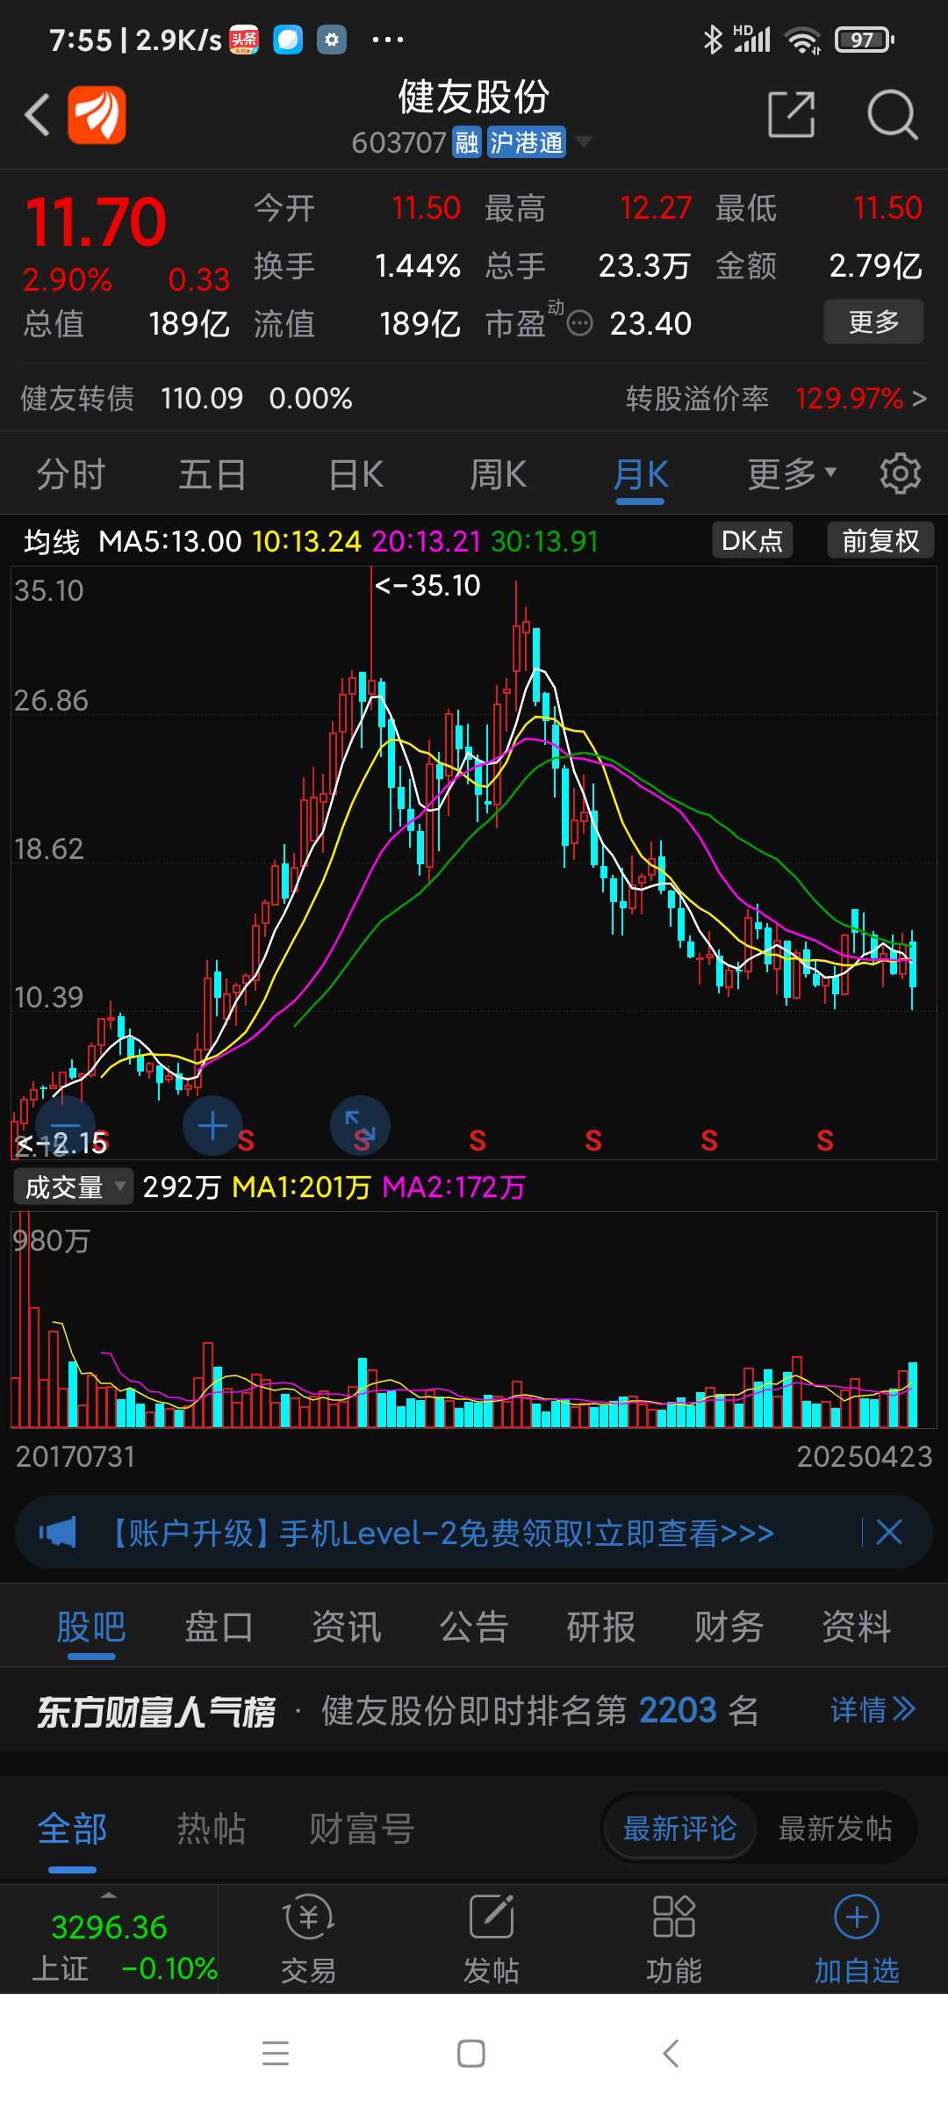The width and height of the screenshot is (948, 2108).
Task: Select the 热帖 posts filter
Action: click(x=212, y=1829)
